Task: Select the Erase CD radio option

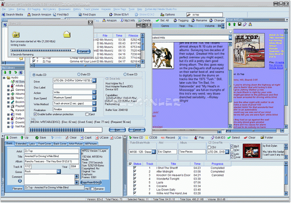Action: click(x=125, y=75)
